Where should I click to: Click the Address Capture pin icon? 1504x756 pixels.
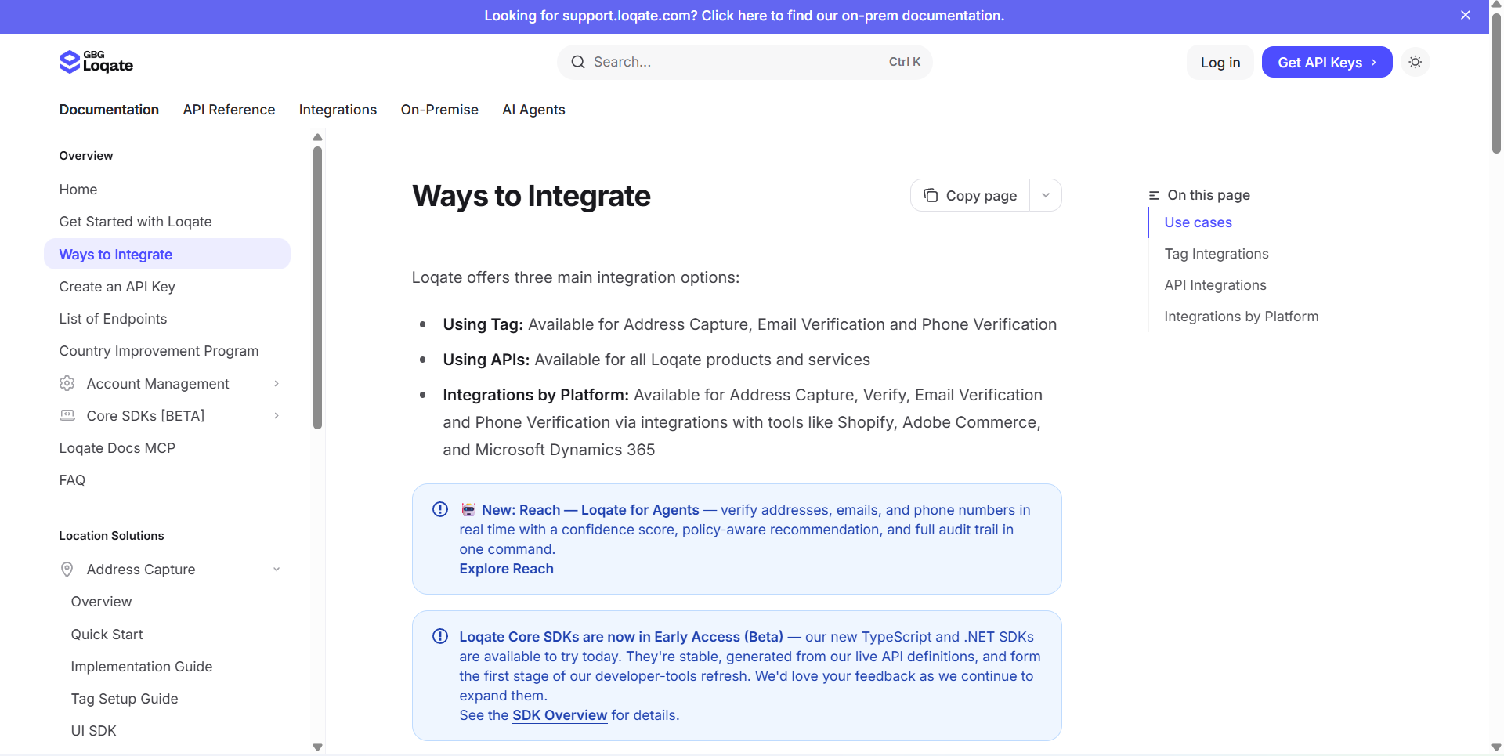tap(67, 570)
